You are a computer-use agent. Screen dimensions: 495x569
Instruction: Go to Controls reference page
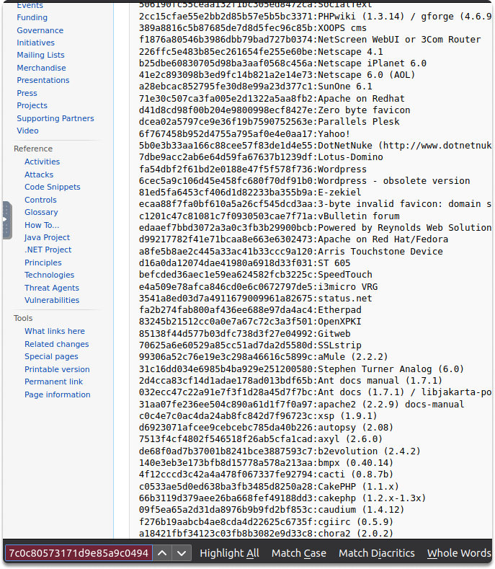(40, 200)
